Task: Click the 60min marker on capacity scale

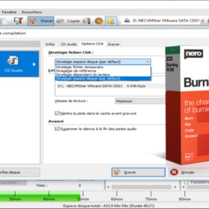Action: tap(117, 199)
